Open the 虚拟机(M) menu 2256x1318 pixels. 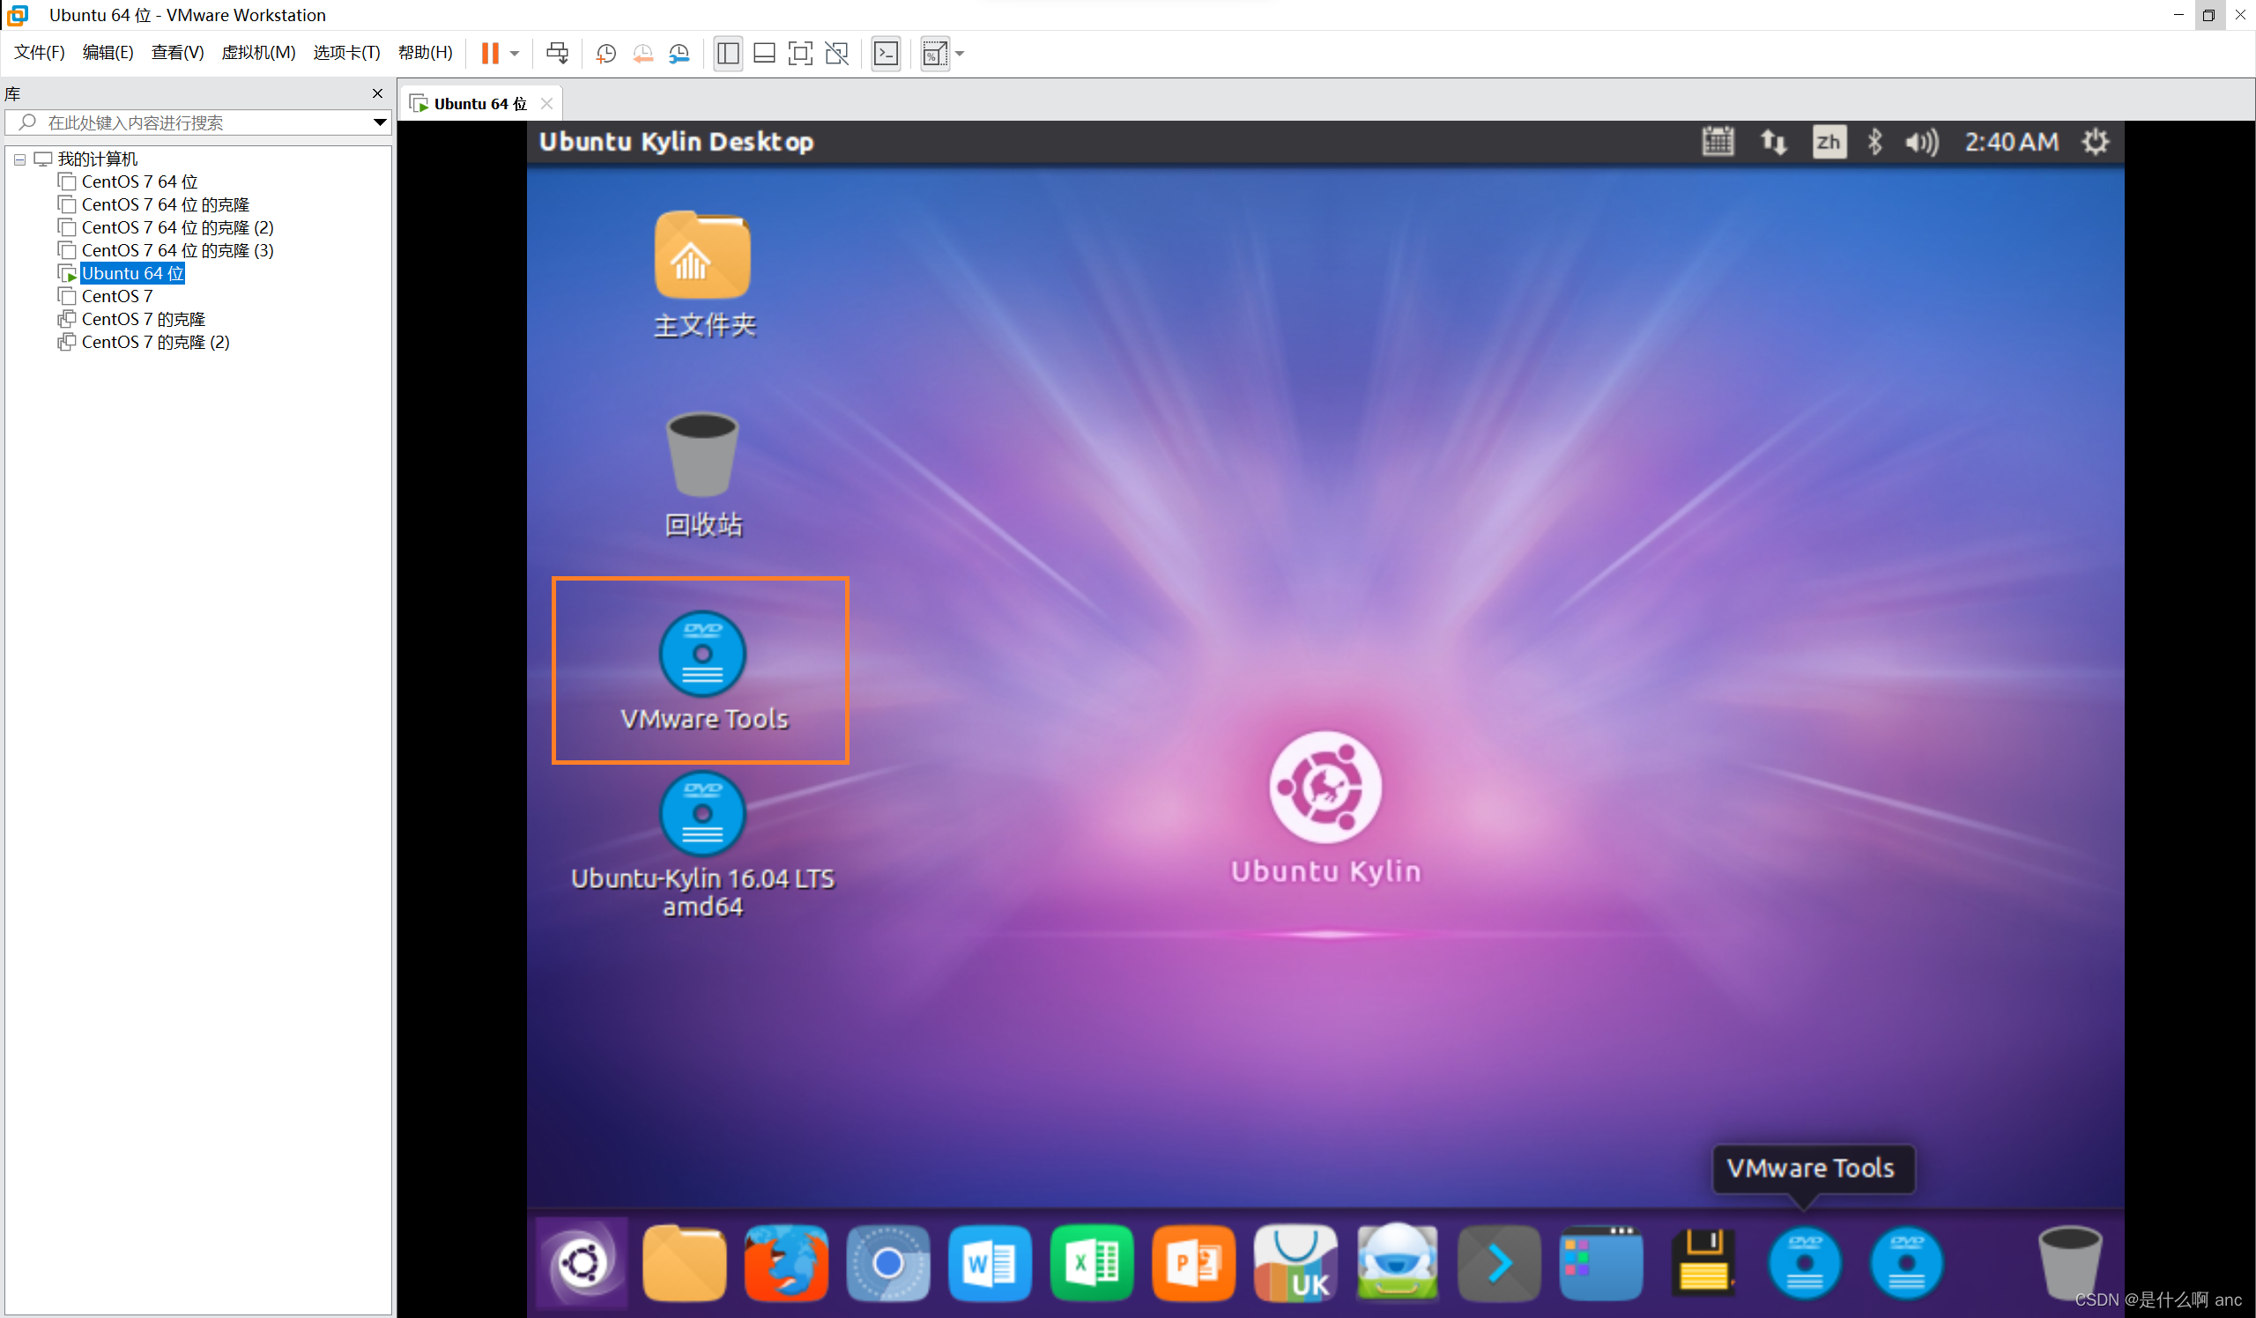click(x=258, y=52)
